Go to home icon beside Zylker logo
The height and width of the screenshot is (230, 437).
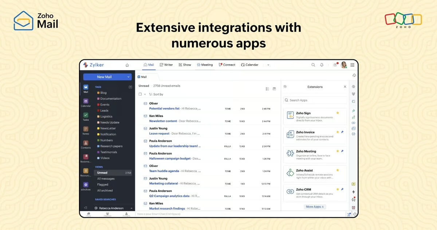(127, 65)
